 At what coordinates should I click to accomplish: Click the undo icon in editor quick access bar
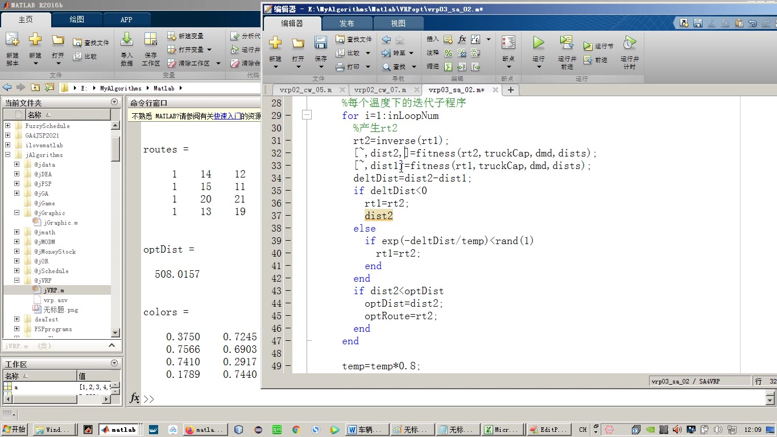click(753, 23)
